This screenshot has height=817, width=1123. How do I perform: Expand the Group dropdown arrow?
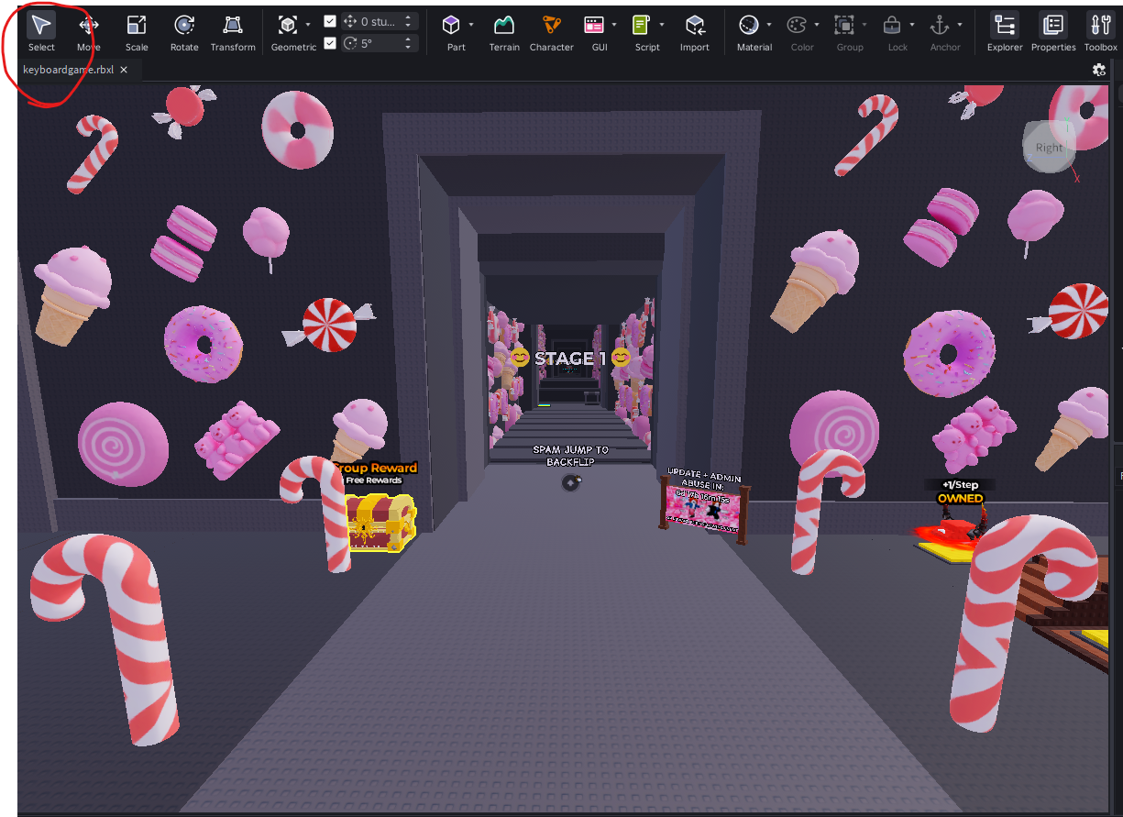coord(864,25)
